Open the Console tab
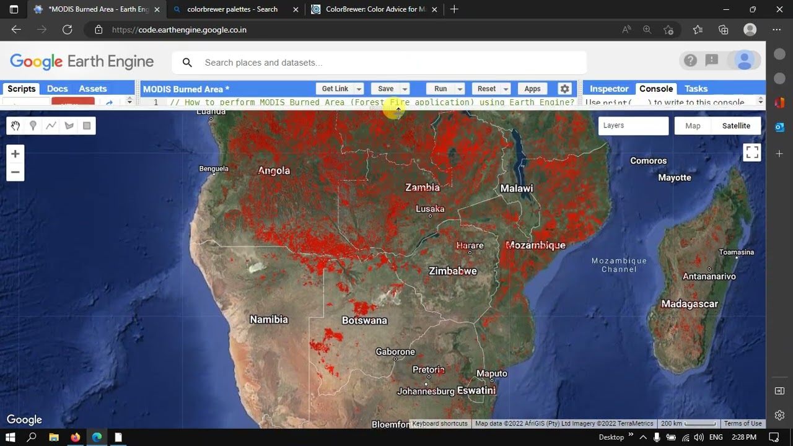This screenshot has height=446, width=793. point(656,89)
